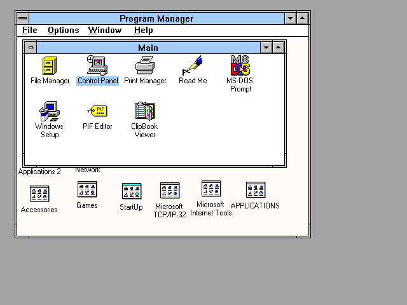Viewport: 407px width, 305px height.
Task: Maximize the Main group window
Action: (279, 48)
